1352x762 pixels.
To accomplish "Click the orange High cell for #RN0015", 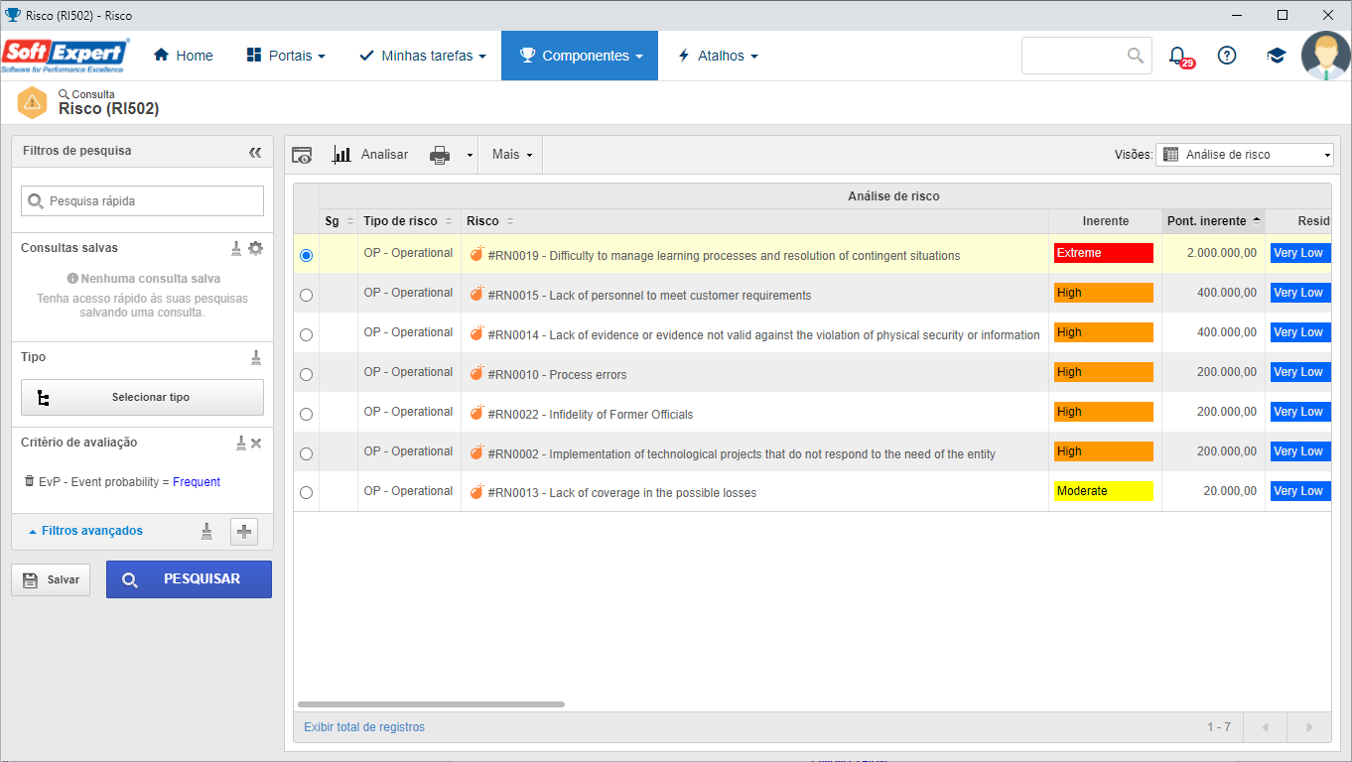I will (x=1104, y=293).
